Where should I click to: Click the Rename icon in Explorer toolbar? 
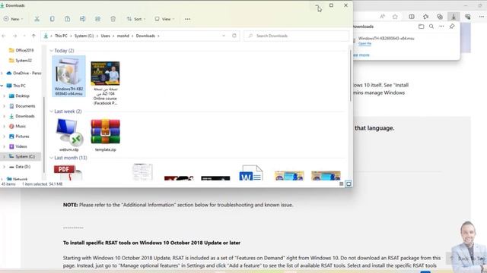click(x=83, y=19)
